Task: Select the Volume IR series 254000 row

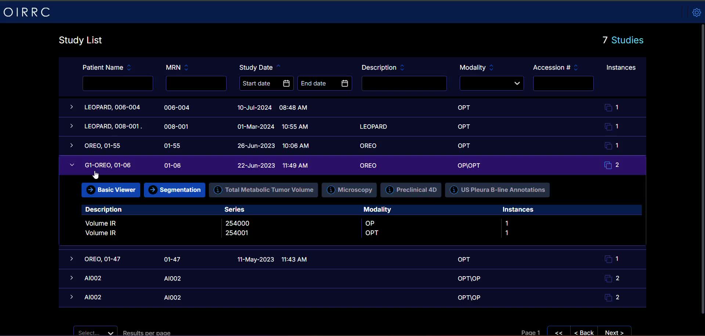Action: [237, 223]
